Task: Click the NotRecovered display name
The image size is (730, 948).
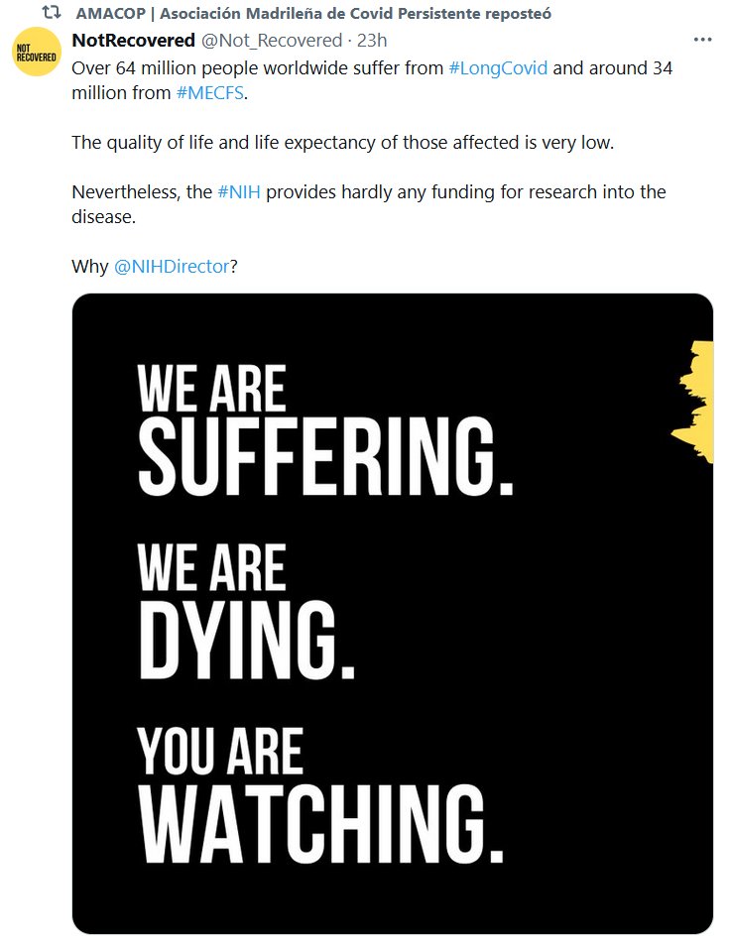Action: tap(133, 41)
